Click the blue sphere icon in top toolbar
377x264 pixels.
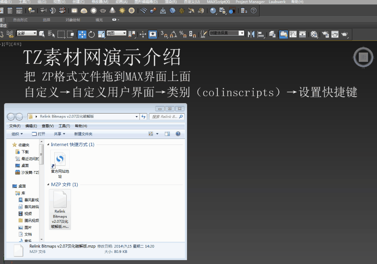213,11
